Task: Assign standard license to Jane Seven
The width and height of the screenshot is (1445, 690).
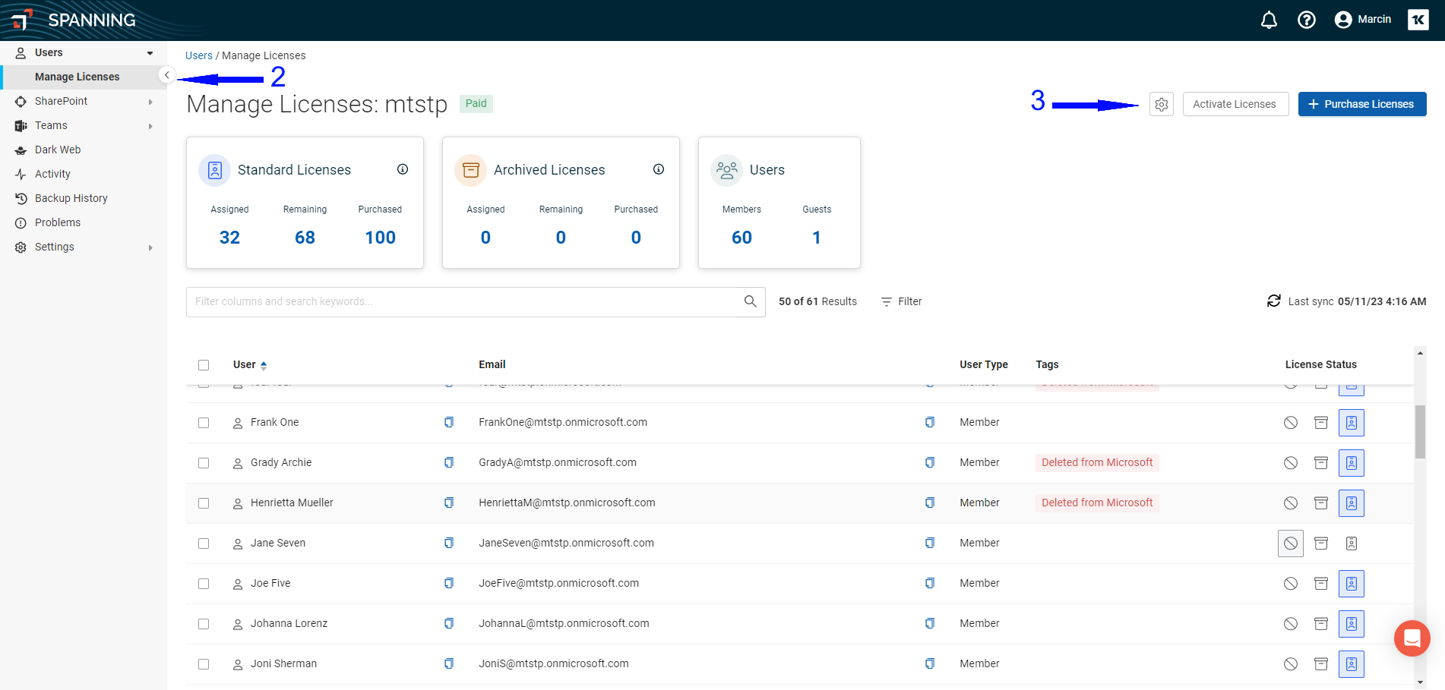Action: pyautogui.click(x=1352, y=543)
